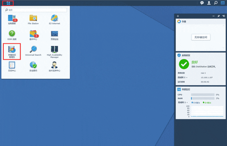Open Resource Monitor (资源监控) app icon
Viewport: 227px width, 146px height.
(54, 35)
